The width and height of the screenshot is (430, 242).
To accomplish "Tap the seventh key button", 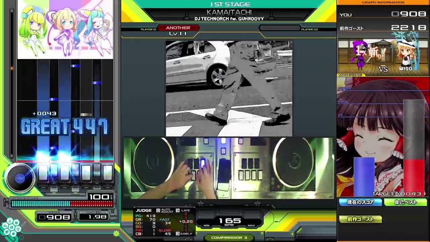I will (107, 173).
